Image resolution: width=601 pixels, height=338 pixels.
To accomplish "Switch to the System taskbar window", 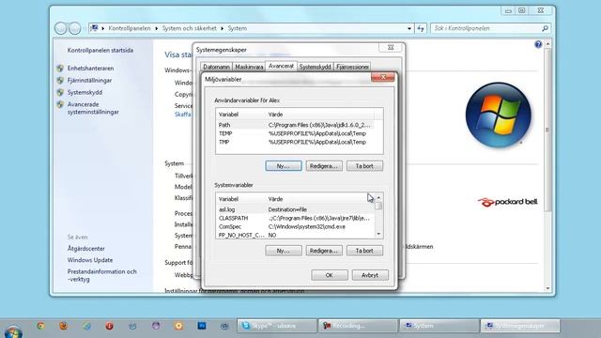I will tap(439, 326).
